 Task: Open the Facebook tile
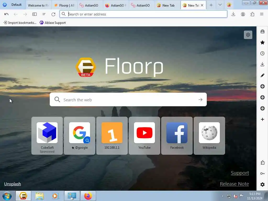pyautogui.click(x=177, y=136)
